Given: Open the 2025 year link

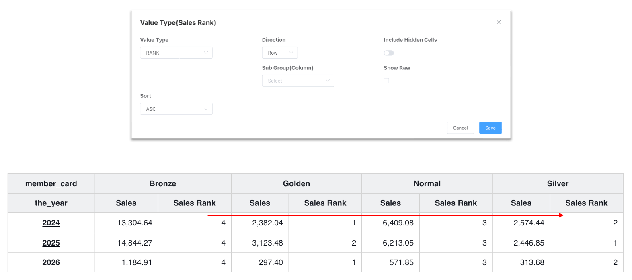Looking at the screenshot, I should pos(51,243).
